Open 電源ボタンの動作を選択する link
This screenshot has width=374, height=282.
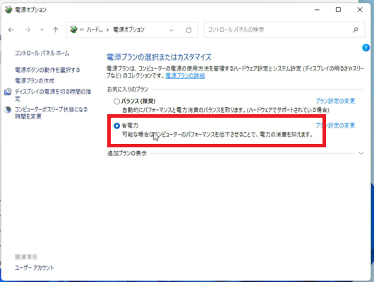(x=47, y=70)
